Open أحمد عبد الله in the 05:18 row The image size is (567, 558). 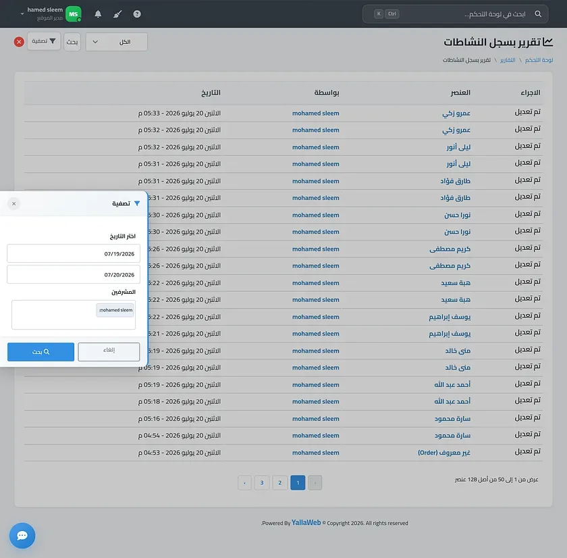point(452,401)
